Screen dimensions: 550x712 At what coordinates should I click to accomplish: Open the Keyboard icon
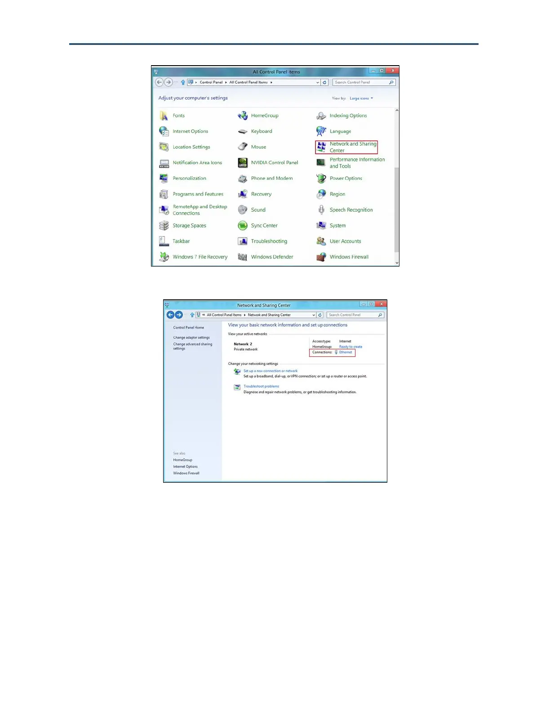click(x=243, y=131)
